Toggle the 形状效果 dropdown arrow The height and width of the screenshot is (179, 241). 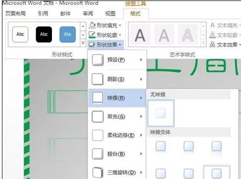coord(120,45)
